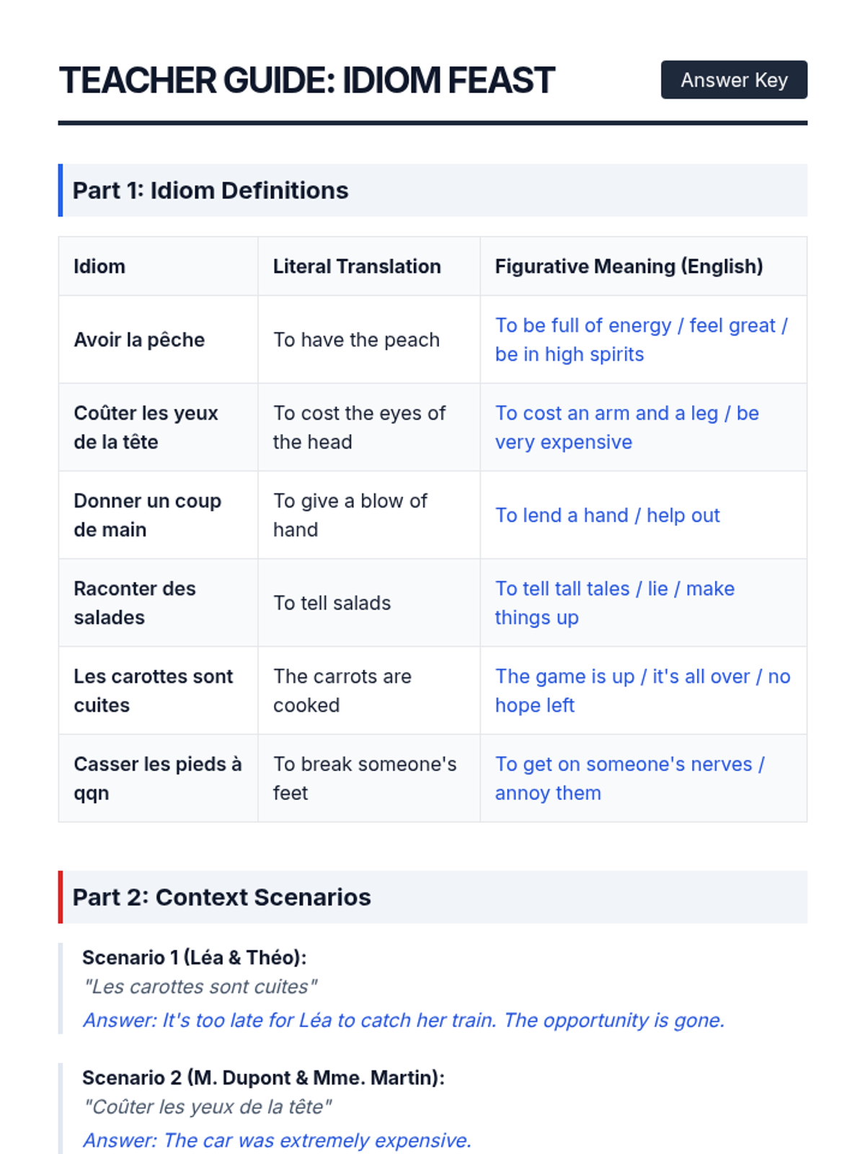Click the Teacher Guide: Idiom Feast title
This screenshot has height=1154, width=865.
[306, 80]
